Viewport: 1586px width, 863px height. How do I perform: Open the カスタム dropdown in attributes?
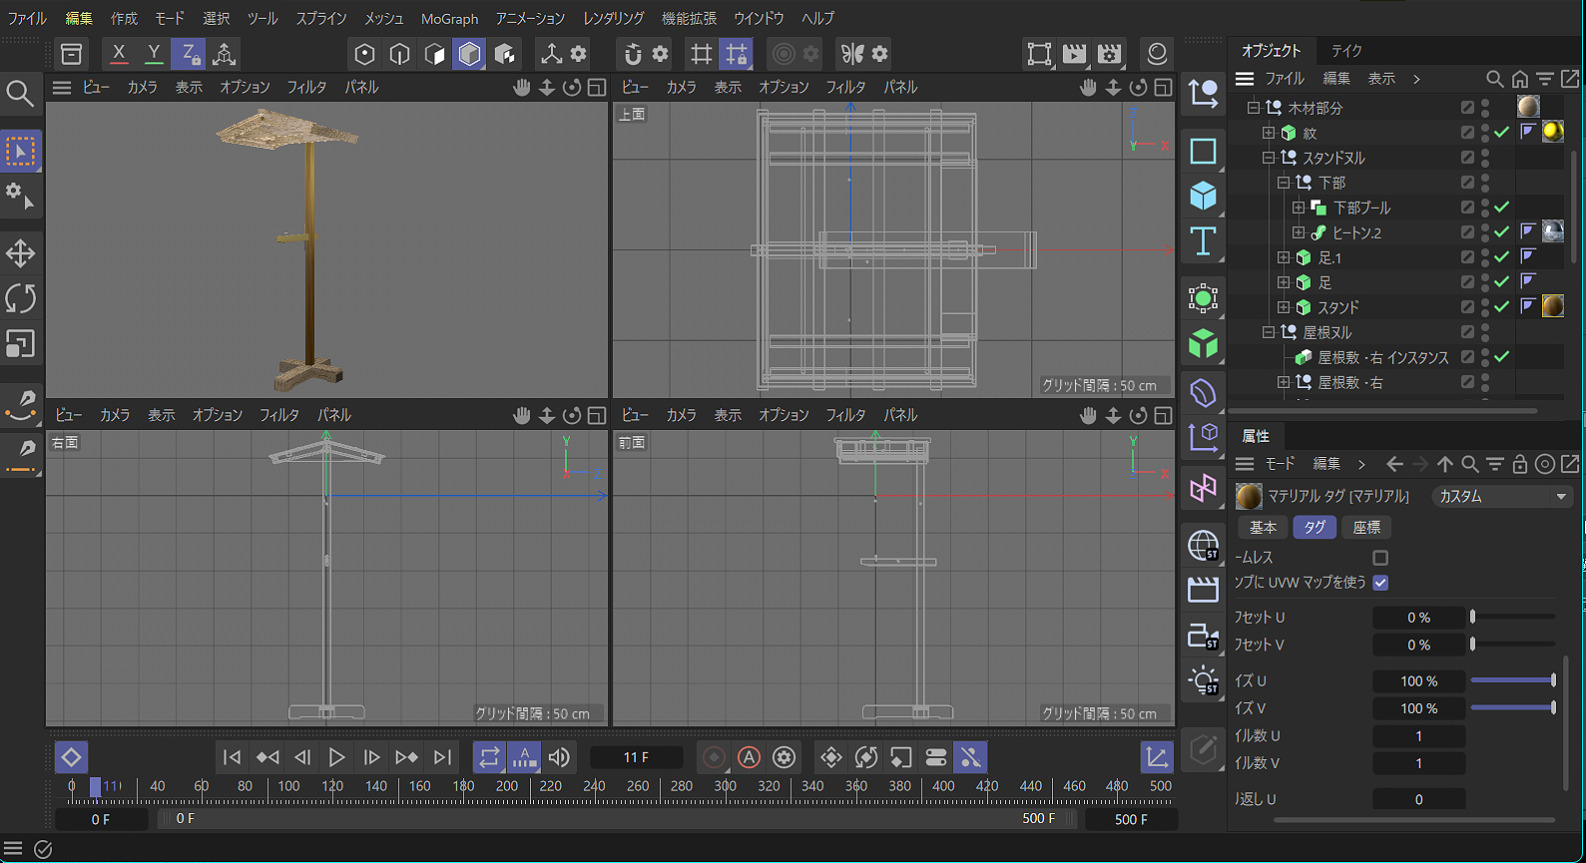click(x=1502, y=496)
